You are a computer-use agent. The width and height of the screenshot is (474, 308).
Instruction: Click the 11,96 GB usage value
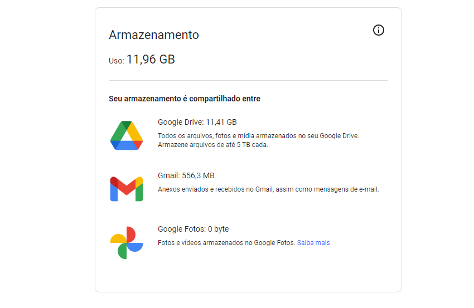(x=151, y=59)
